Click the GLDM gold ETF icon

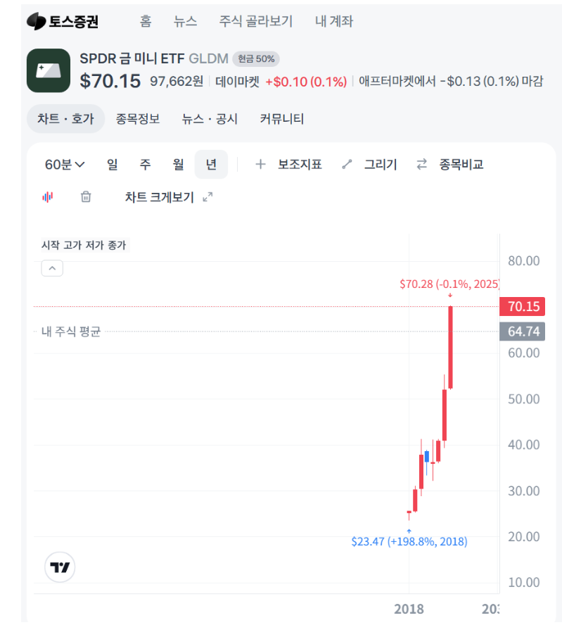coord(49,70)
